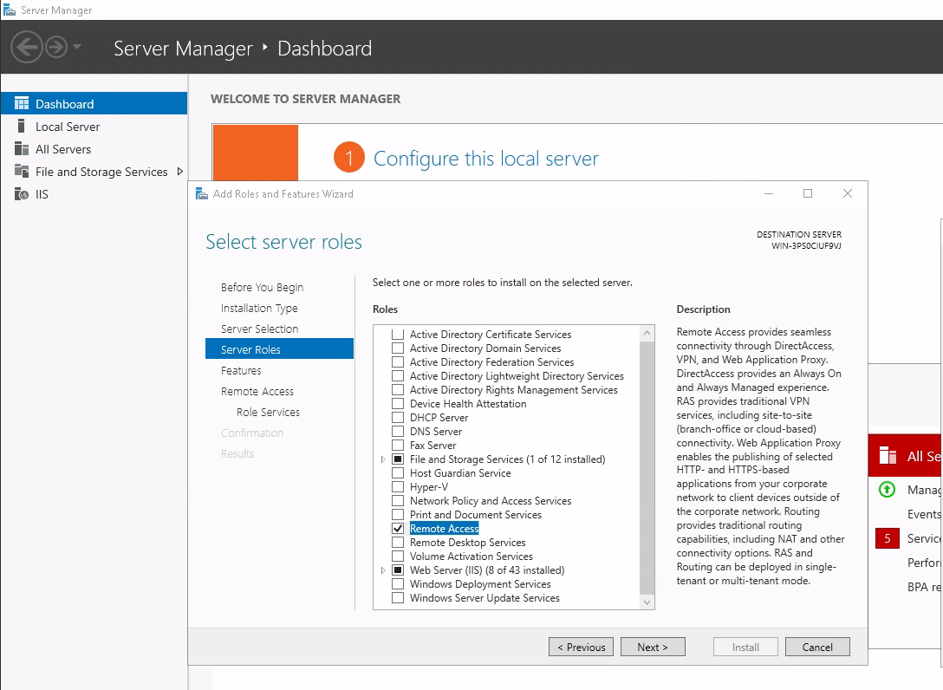
Task: Select Host Guardian Service label
Action: click(461, 472)
